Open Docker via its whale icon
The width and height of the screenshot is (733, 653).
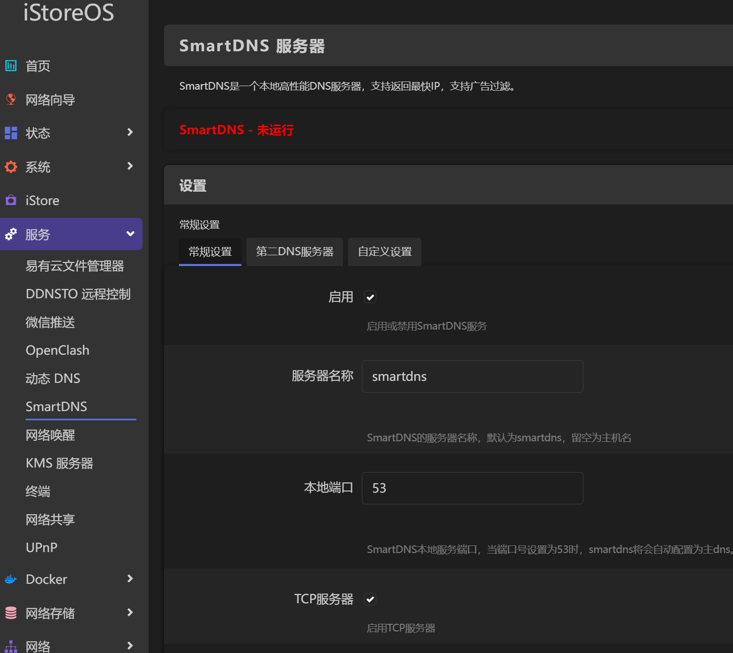(11, 579)
